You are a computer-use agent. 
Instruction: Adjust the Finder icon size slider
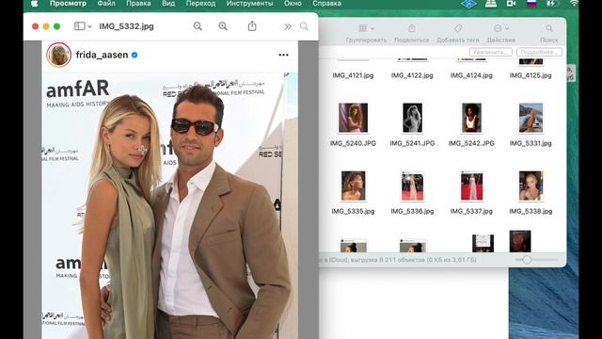[527, 260]
